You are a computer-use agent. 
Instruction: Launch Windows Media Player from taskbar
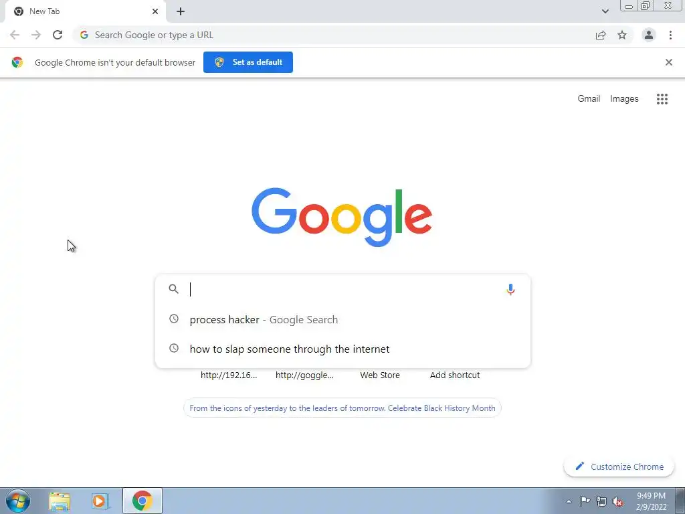[100, 501]
